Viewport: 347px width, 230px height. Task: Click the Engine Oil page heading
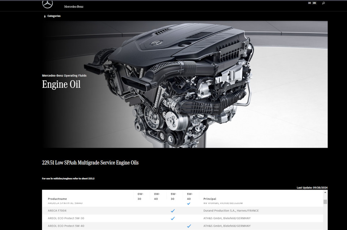coord(61,84)
